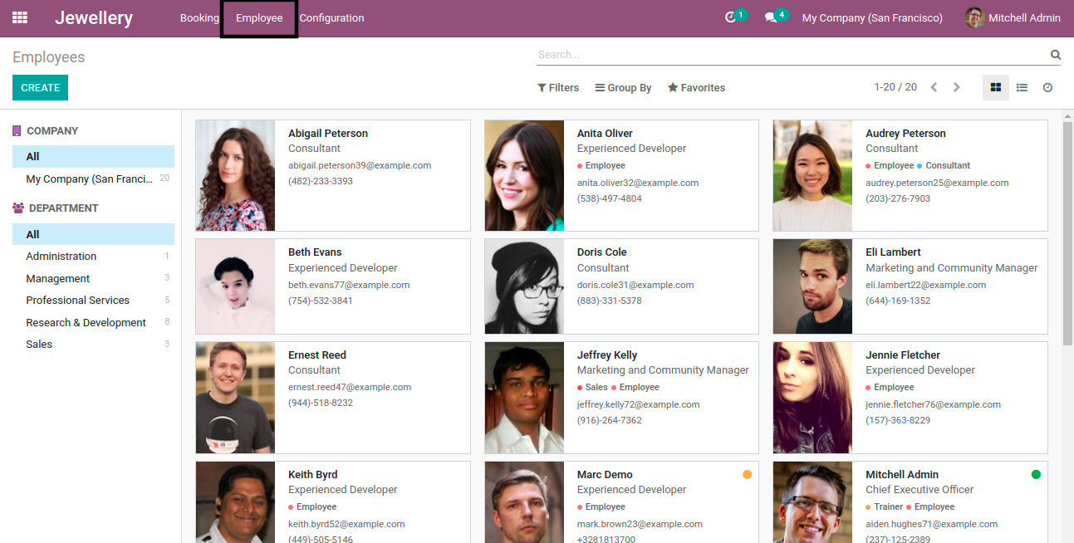Click the Trainer tag on Mitchell Admin

coord(885,506)
